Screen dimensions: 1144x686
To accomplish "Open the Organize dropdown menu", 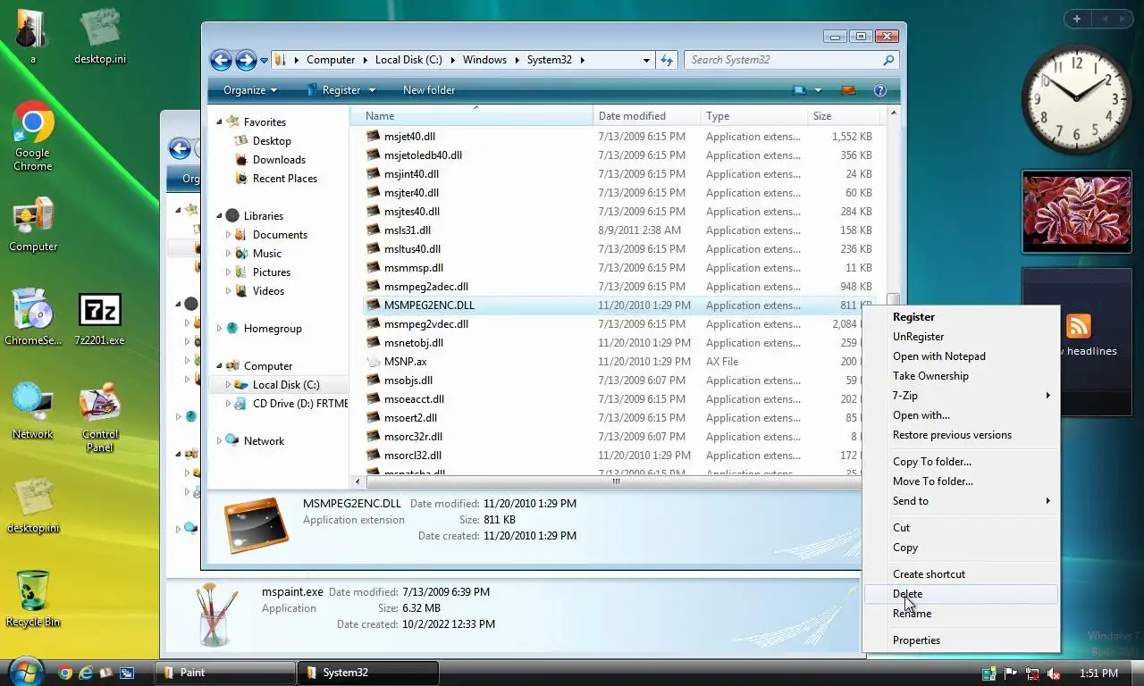I will (x=250, y=90).
